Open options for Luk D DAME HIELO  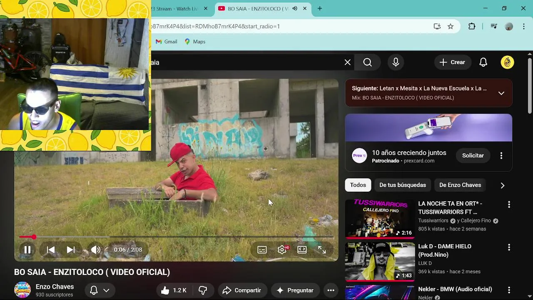(509, 247)
